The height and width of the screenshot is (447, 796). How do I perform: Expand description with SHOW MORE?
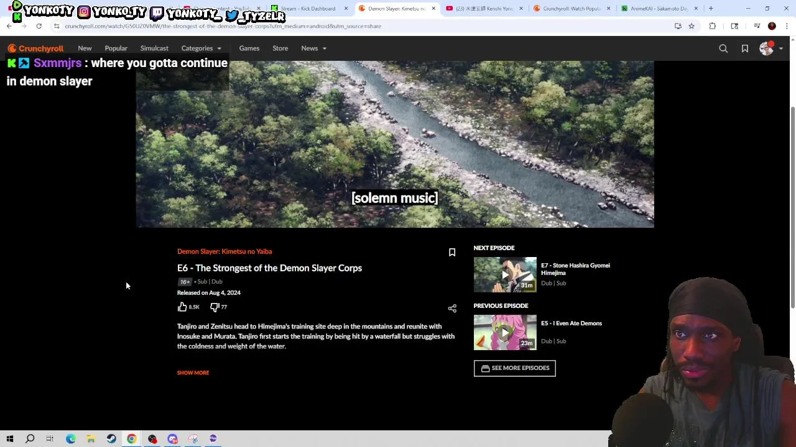coord(193,372)
